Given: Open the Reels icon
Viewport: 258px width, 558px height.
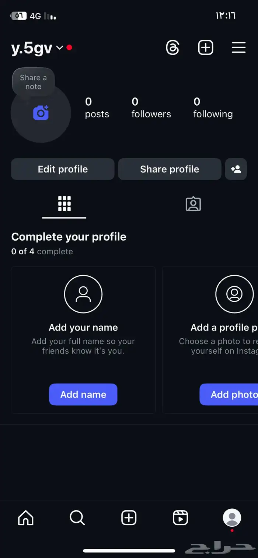Looking at the screenshot, I should click(181, 518).
